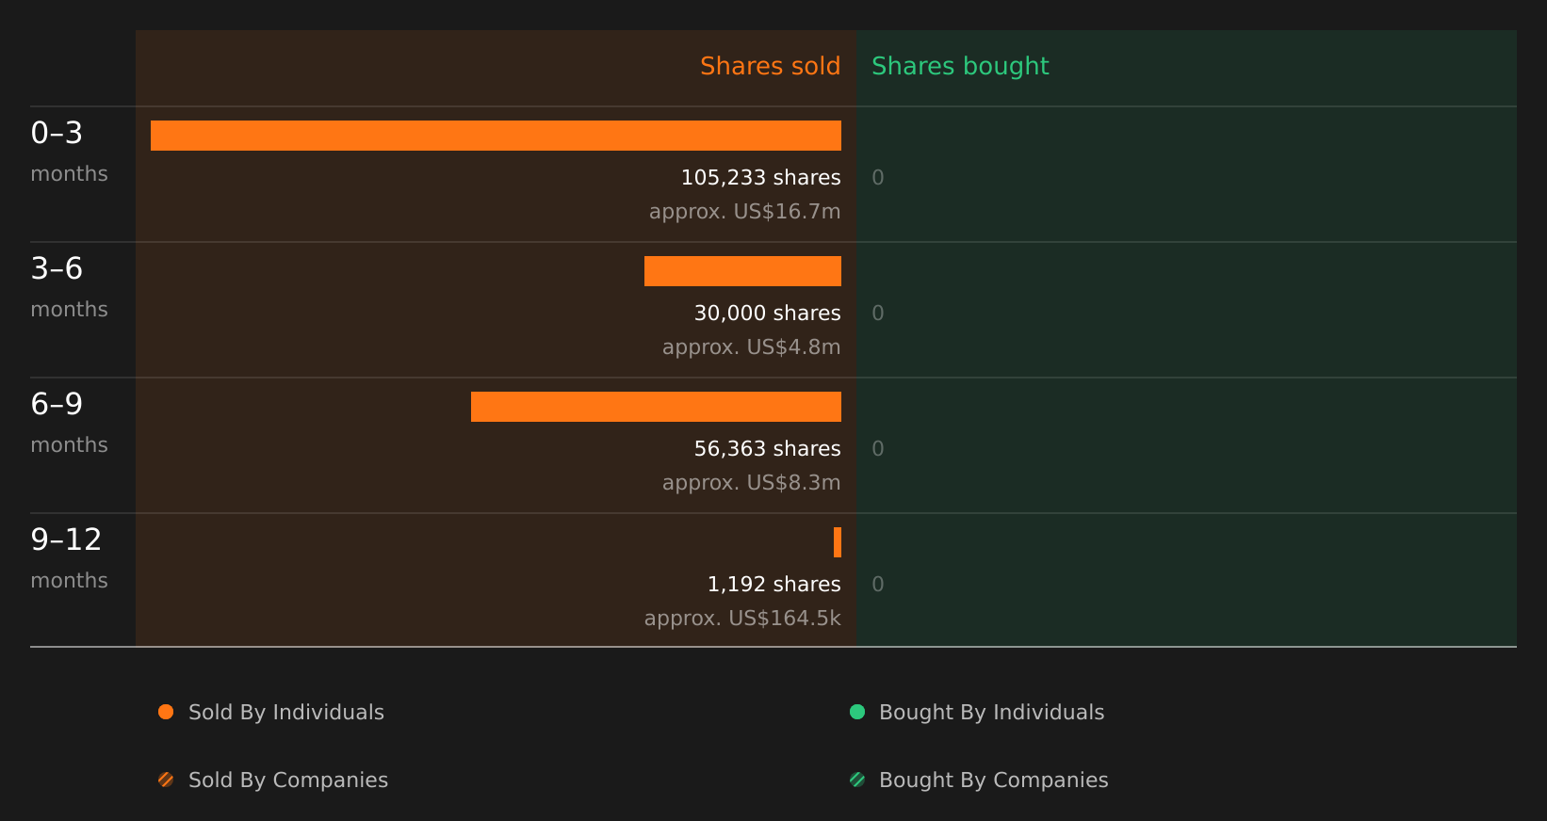Click the '105,233 shares' value
1547x821 pixels.
click(760, 178)
